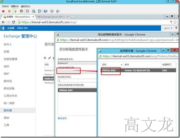Click the restart VM icon
Viewport: 180px width, 138px height.
(x=22, y=11)
